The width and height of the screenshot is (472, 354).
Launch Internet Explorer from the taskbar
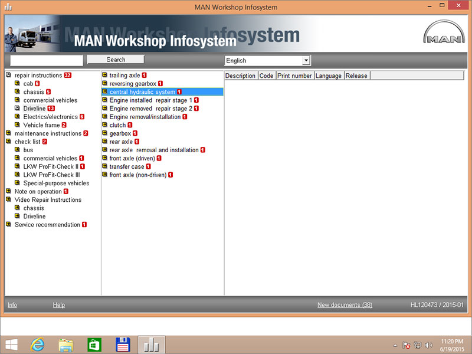(x=38, y=345)
